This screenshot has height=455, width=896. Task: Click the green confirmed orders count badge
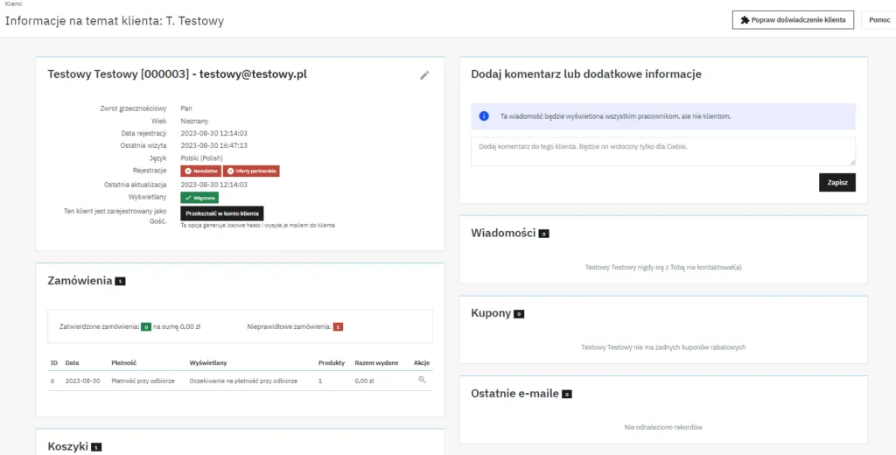[x=146, y=326]
